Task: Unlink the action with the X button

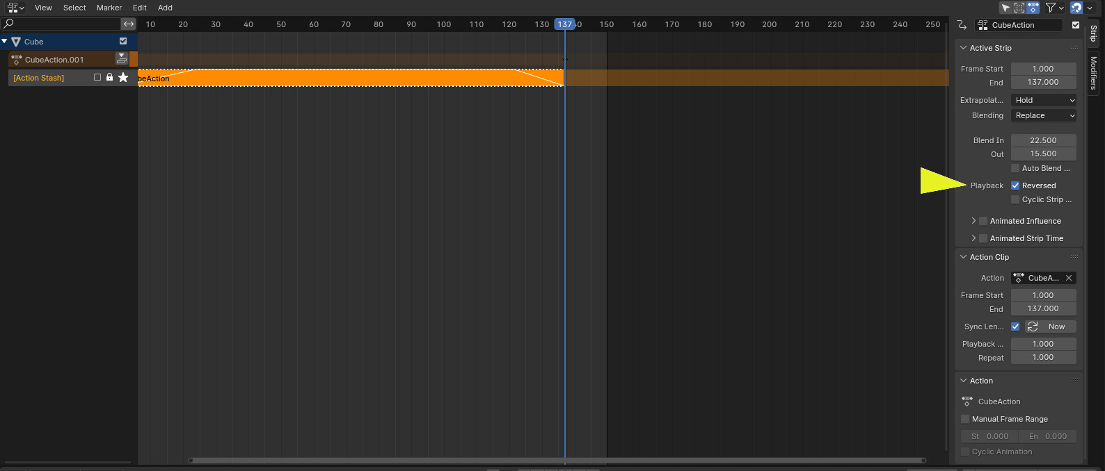Action: (x=1069, y=278)
